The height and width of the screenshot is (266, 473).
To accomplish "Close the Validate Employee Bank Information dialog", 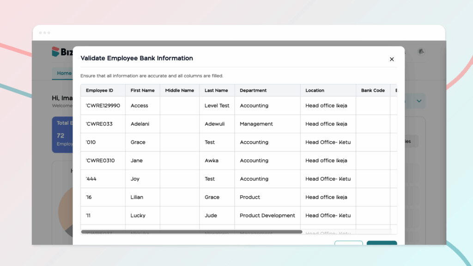I will click(x=392, y=59).
